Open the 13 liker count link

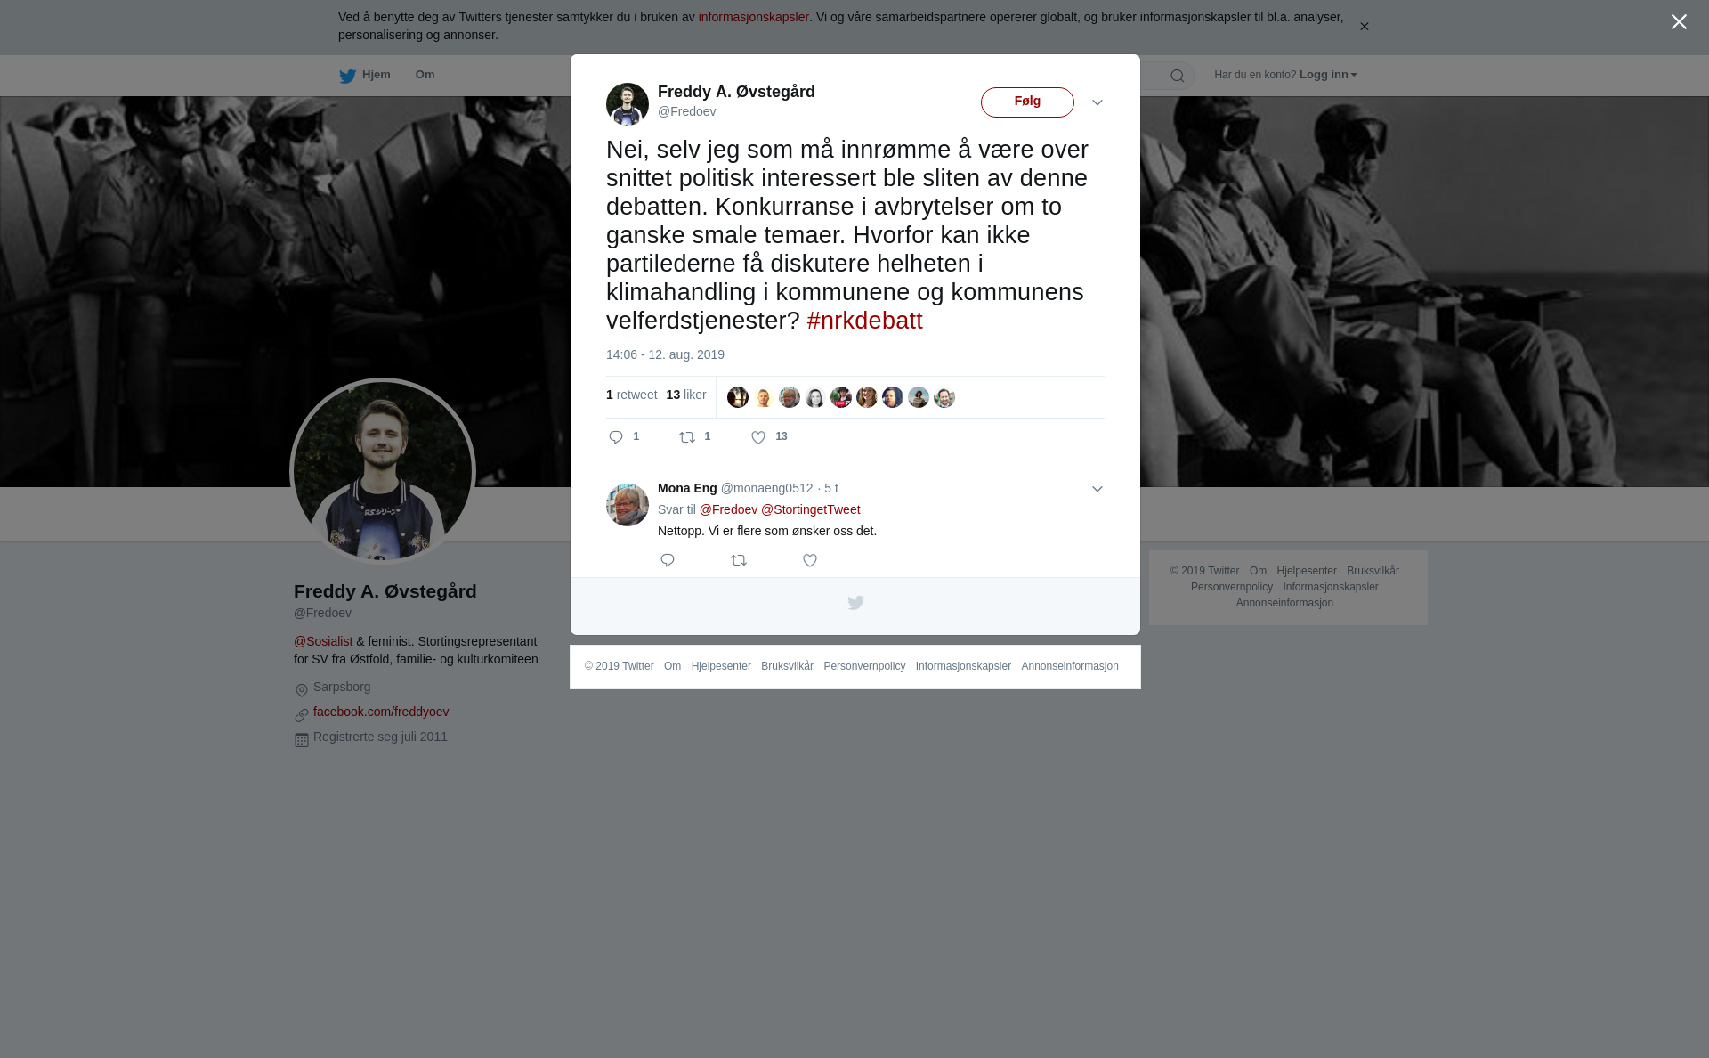[686, 395]
